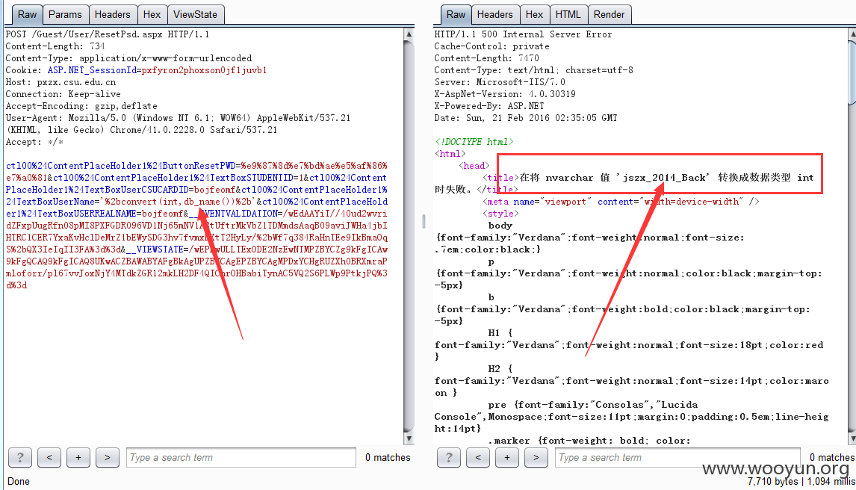Open the request Hex tab

[x=152, y=15]
